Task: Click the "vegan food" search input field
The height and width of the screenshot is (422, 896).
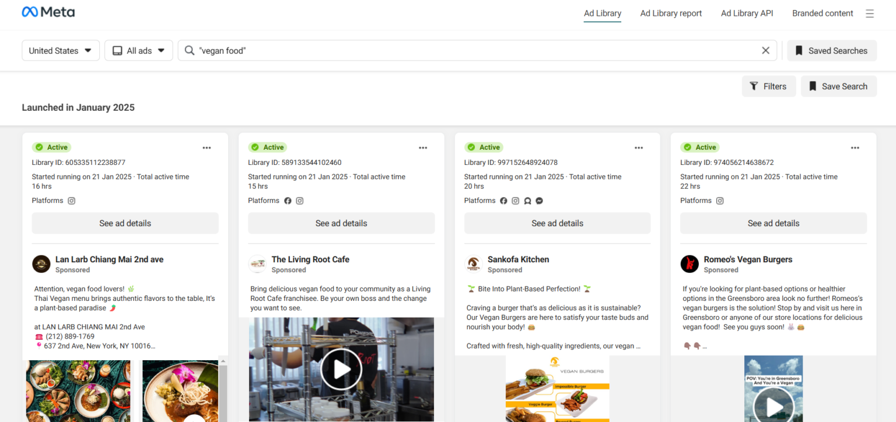Action: click(x=467, y=51)
